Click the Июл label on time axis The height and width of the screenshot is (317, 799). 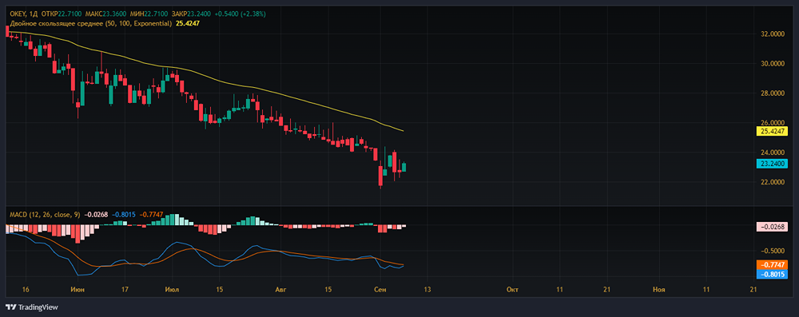click(173, 290)
